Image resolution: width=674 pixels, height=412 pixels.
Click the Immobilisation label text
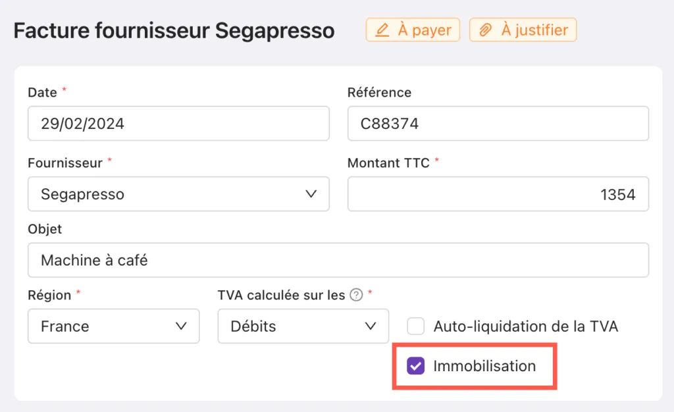click(484, 366)
